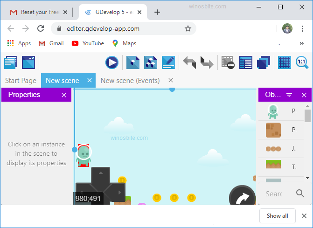Open the project manager icon

[11, 62]
